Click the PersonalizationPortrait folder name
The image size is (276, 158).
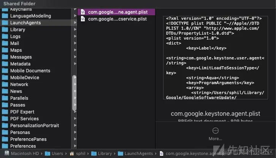(35, 126)
